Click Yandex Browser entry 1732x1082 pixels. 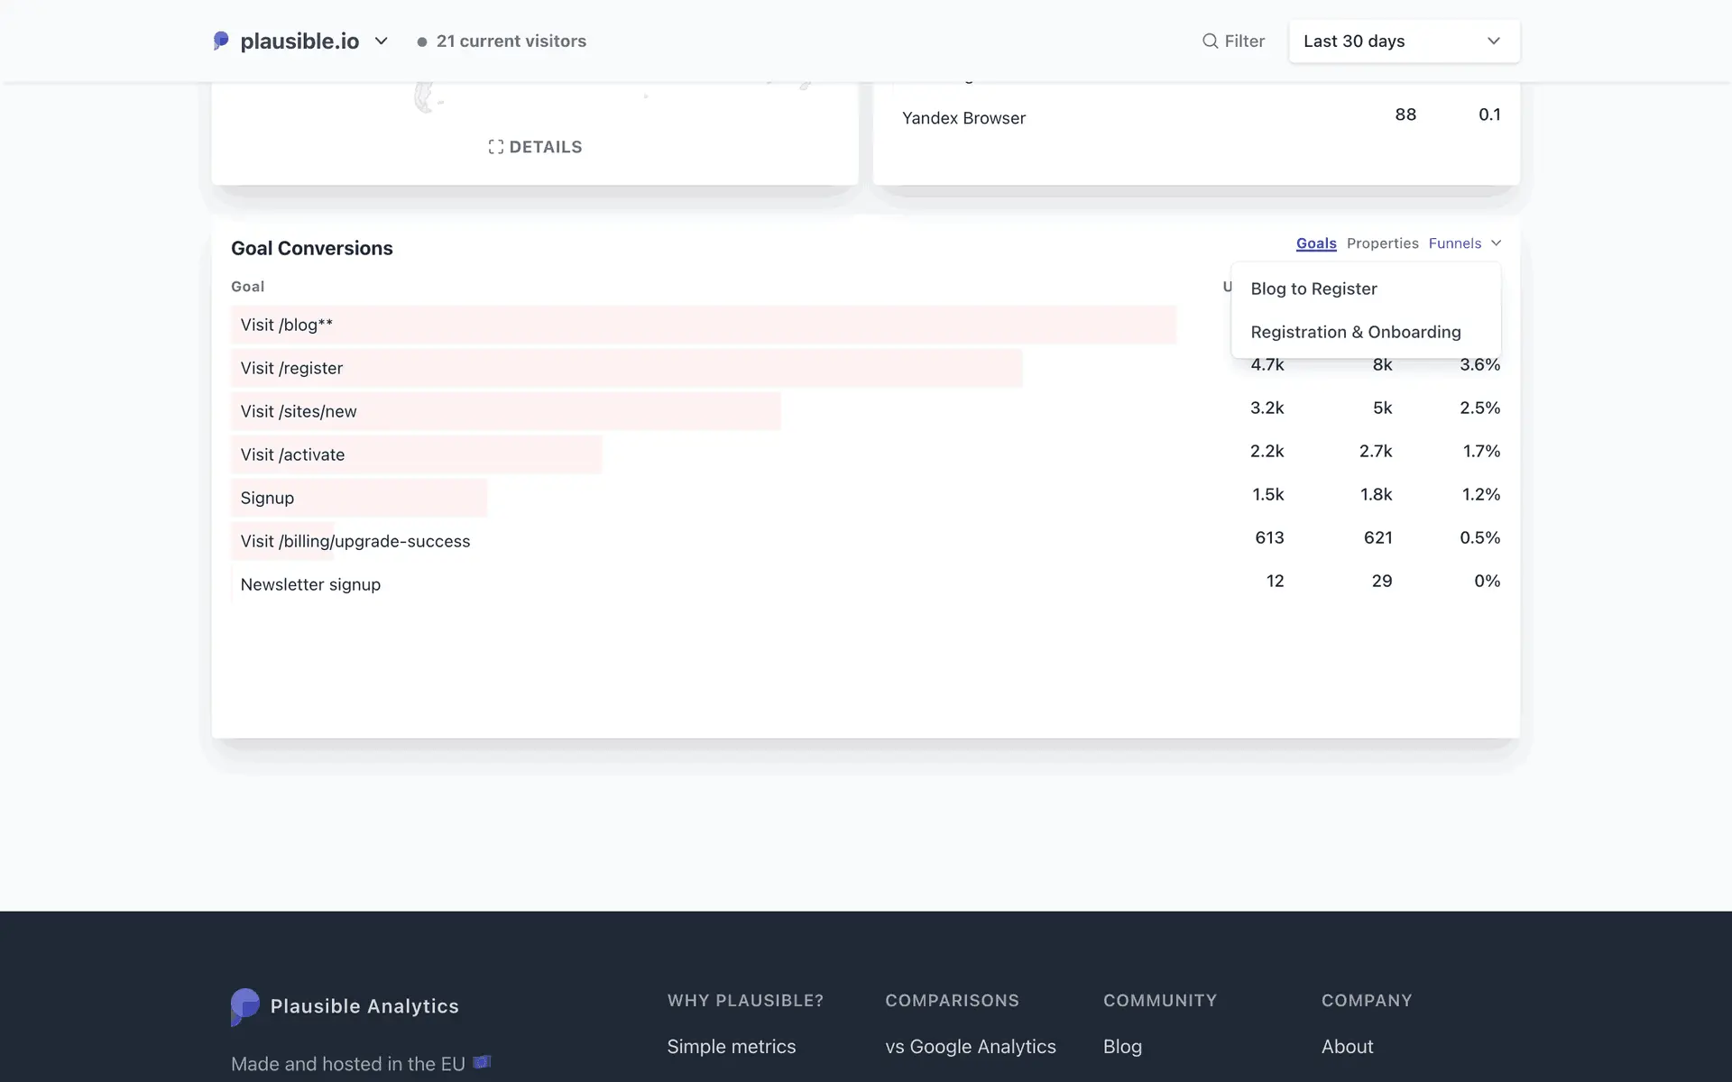point(963,118)
